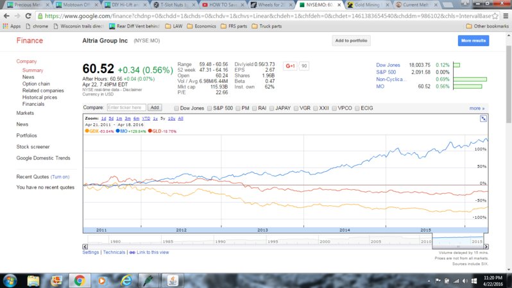The width and height of the screenshot is (512, 288).
Task: Open the Dow Jones index link
Action: click(388, 65)
